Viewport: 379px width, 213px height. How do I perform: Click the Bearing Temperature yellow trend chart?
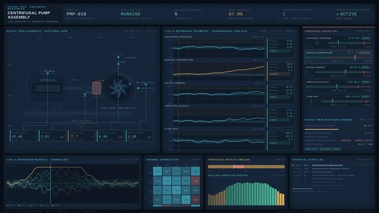coord(219,71)
